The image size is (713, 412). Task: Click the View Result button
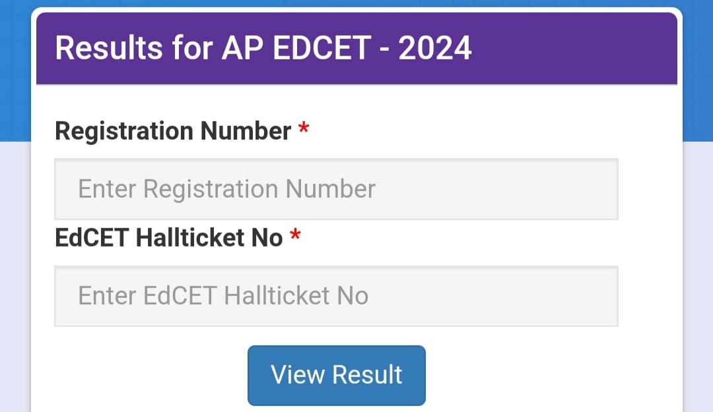(x=337, y=375)
